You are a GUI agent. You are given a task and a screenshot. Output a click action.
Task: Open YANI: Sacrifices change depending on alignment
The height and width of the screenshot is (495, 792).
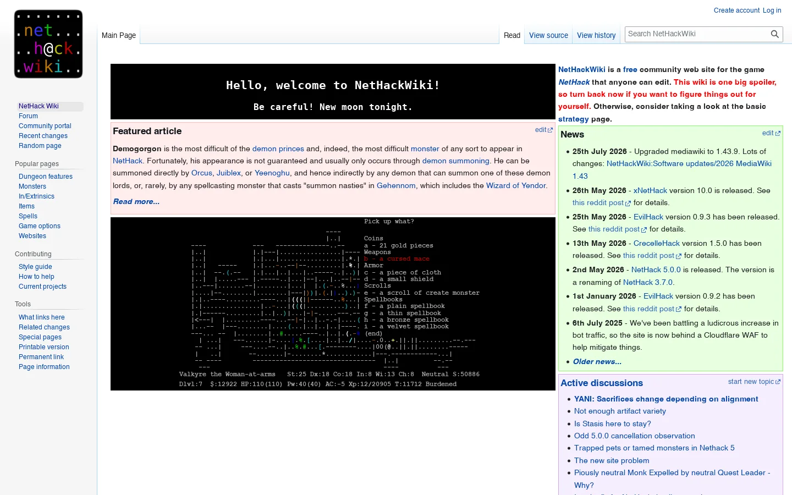pos(666,399)
